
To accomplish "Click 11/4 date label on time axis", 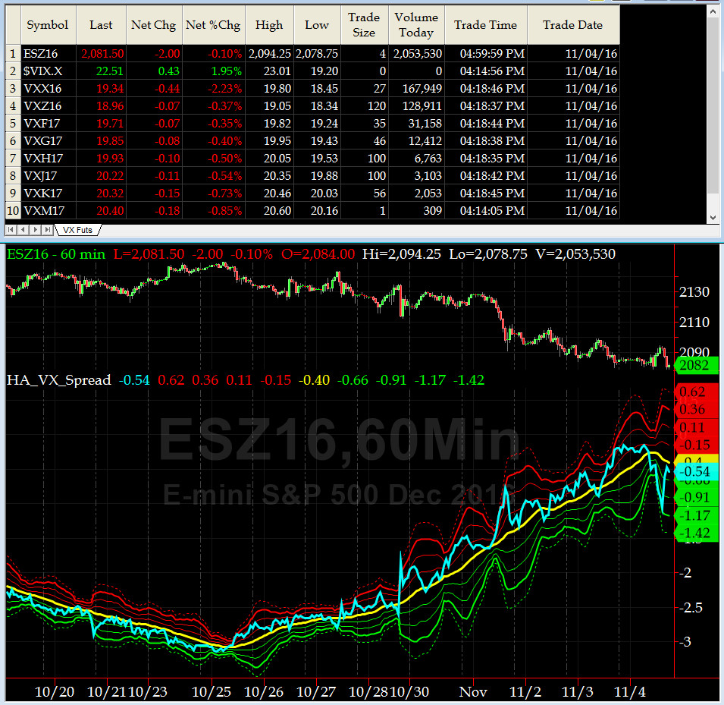I will point(630,692).
